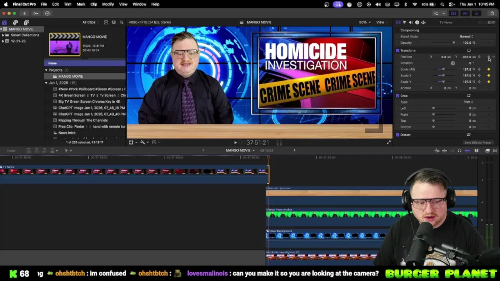Open the Info inspector icon
The image size is (500, 281).
[417, 22]
